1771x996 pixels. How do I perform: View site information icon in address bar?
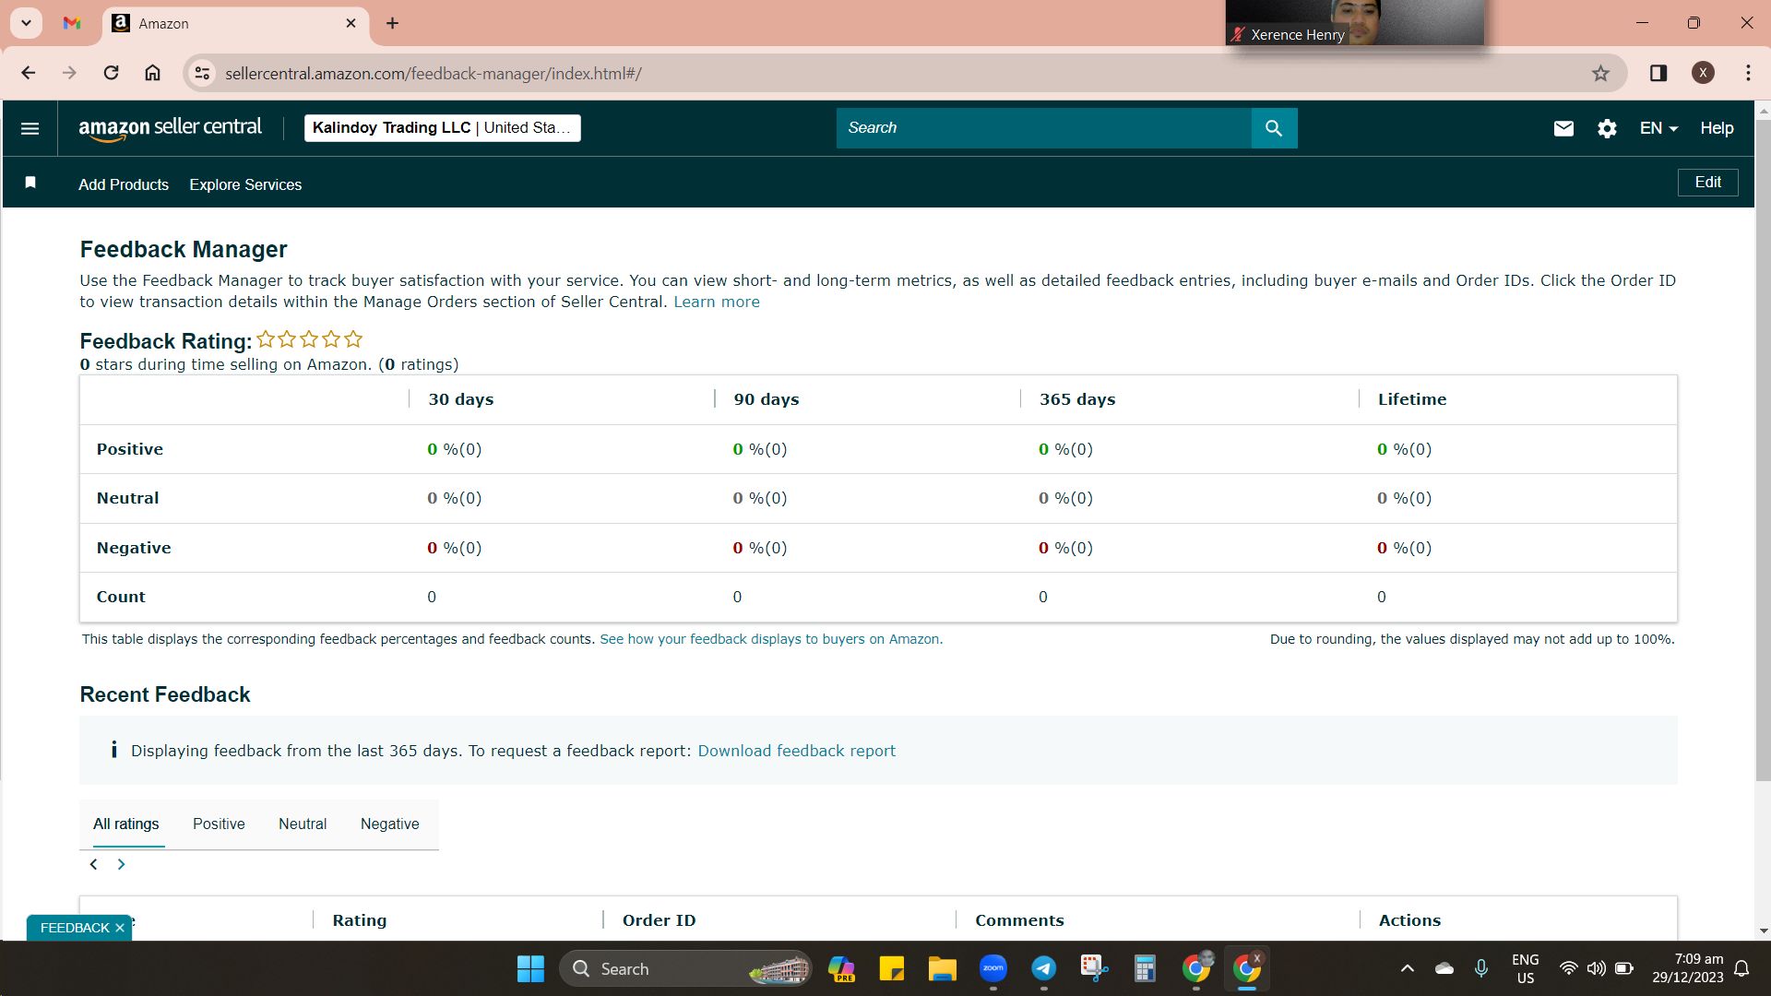click(203, 73)
